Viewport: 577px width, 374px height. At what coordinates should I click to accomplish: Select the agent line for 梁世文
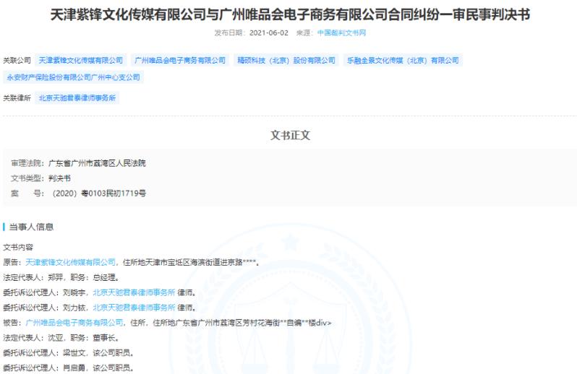tap(69, 352)
